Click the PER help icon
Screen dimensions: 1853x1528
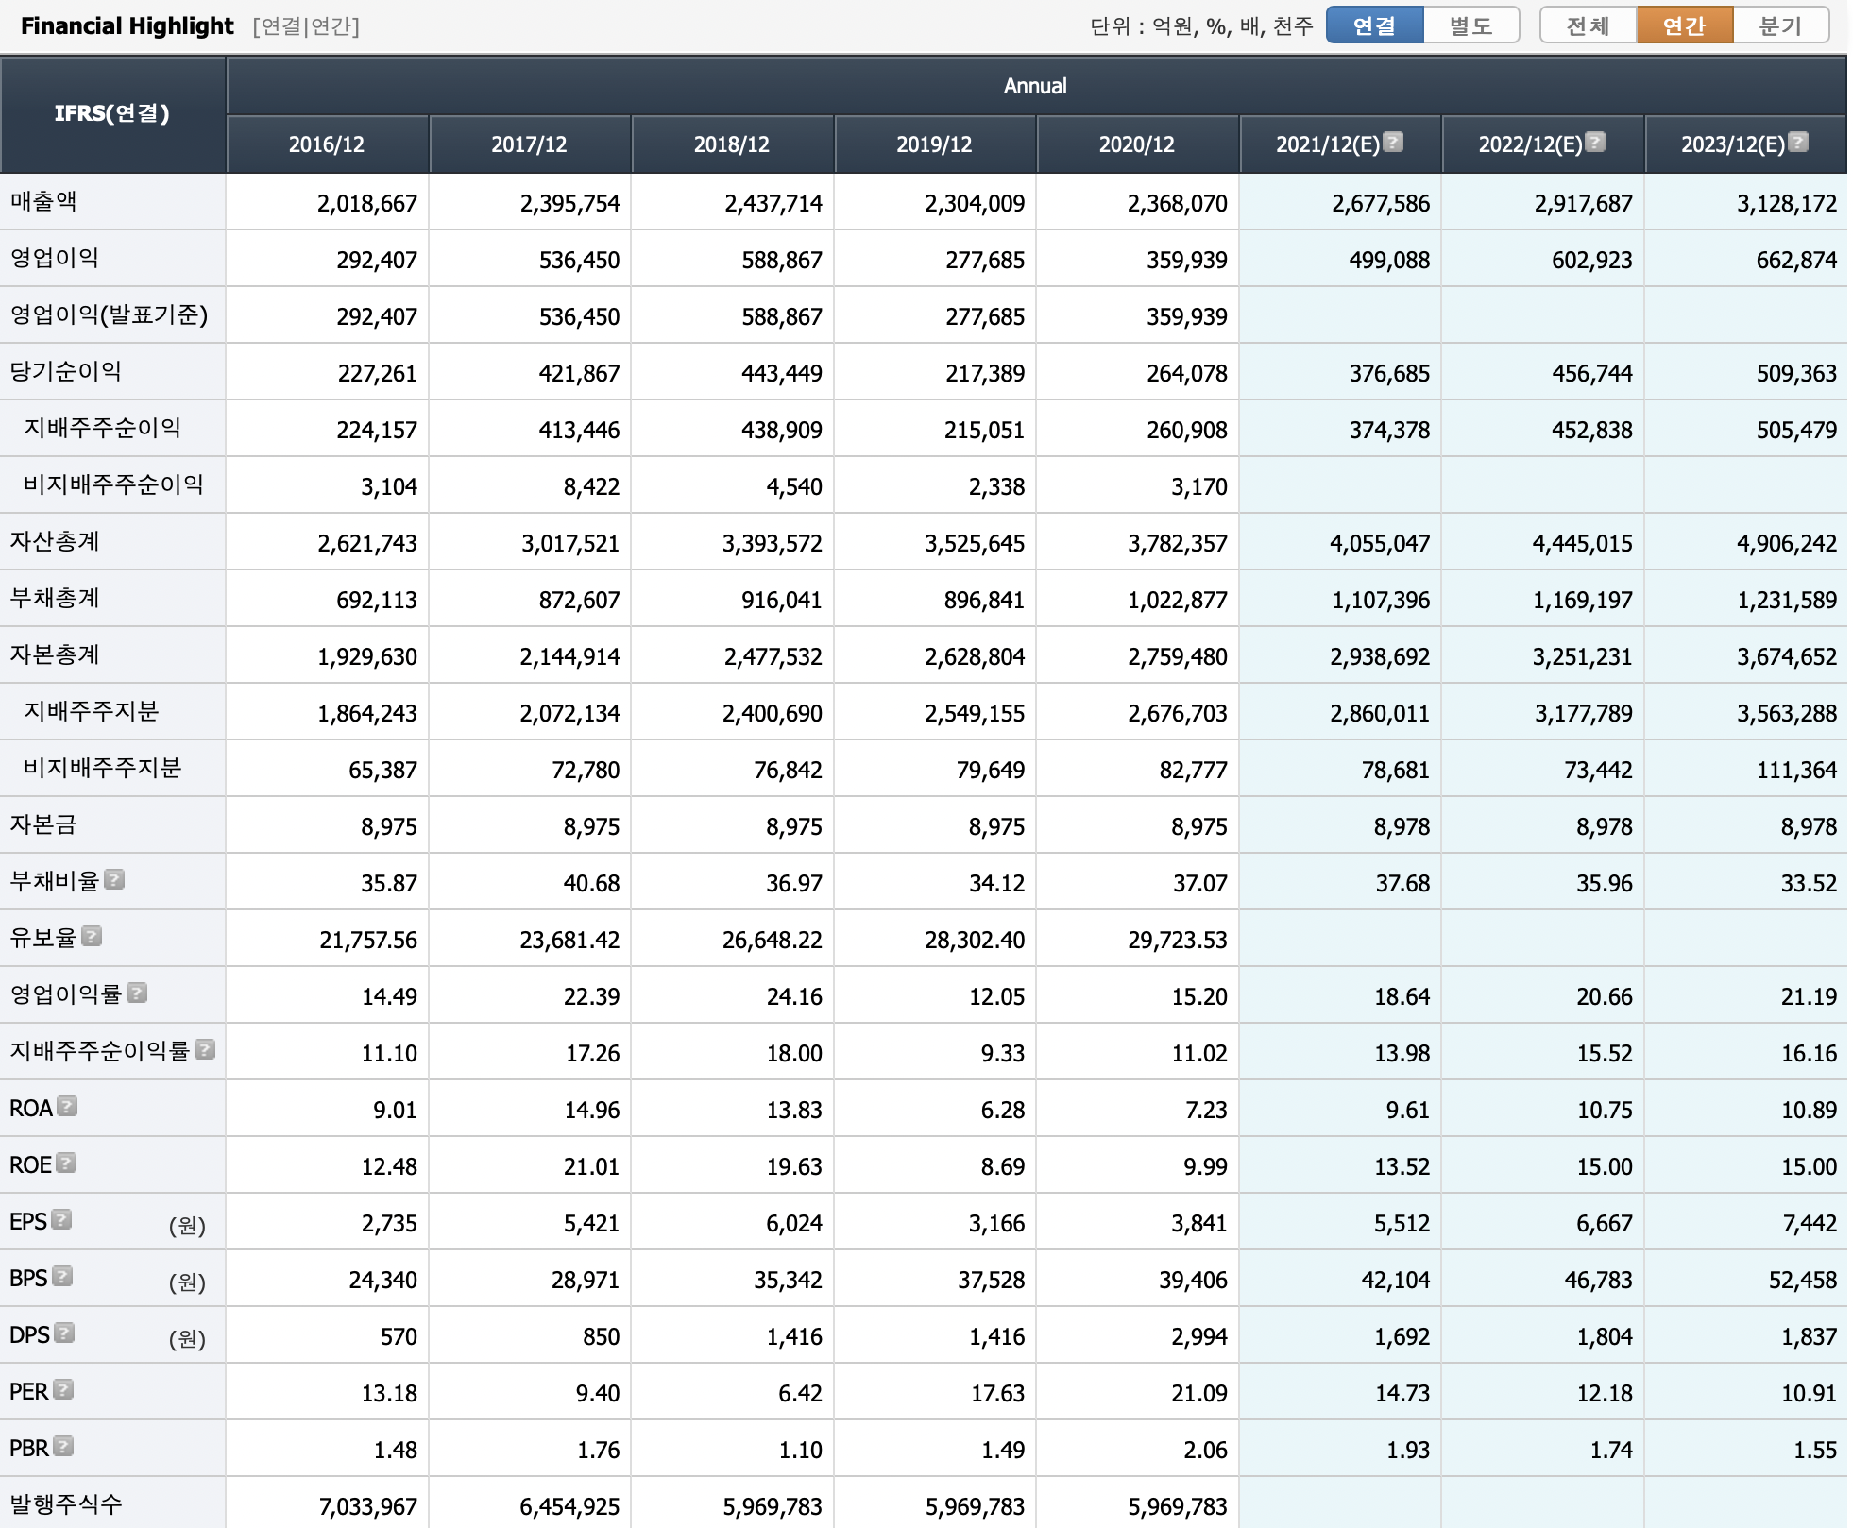[x=63, y=1389]
